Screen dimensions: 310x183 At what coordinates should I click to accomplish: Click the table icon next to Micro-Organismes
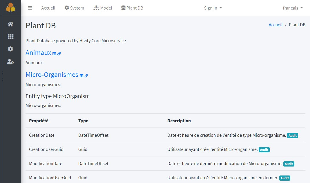[81, 75]
